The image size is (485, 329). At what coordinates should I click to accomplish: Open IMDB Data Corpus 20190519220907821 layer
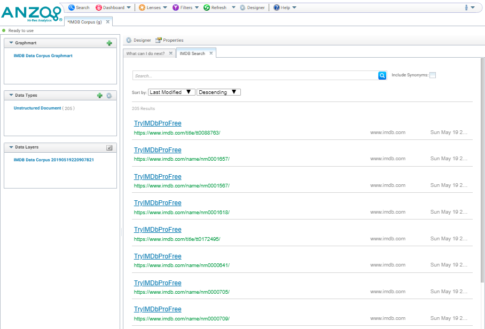(53, 160)
